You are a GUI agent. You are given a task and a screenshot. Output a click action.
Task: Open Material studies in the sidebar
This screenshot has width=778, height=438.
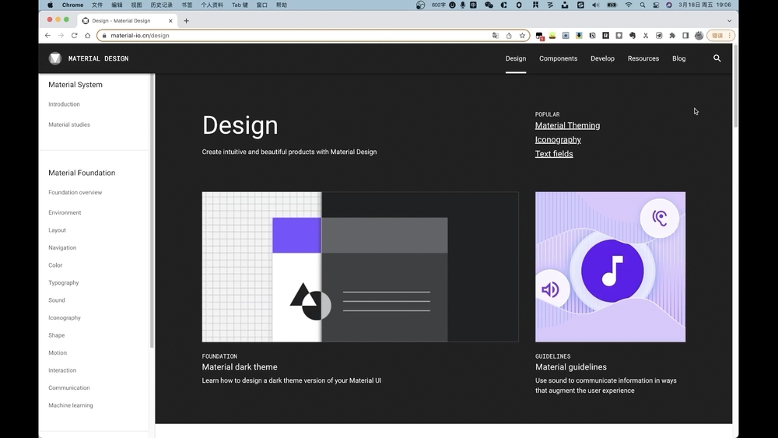tap(69, 124)
